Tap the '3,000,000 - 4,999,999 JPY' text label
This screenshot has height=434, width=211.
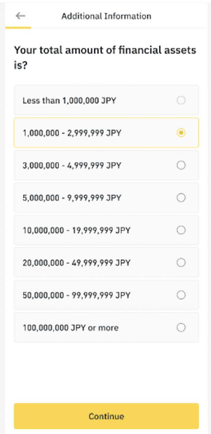[72, 166]
